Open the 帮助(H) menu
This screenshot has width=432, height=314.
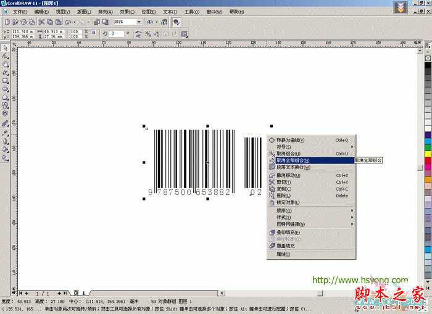pyautogui.click(x=236, y=12)
